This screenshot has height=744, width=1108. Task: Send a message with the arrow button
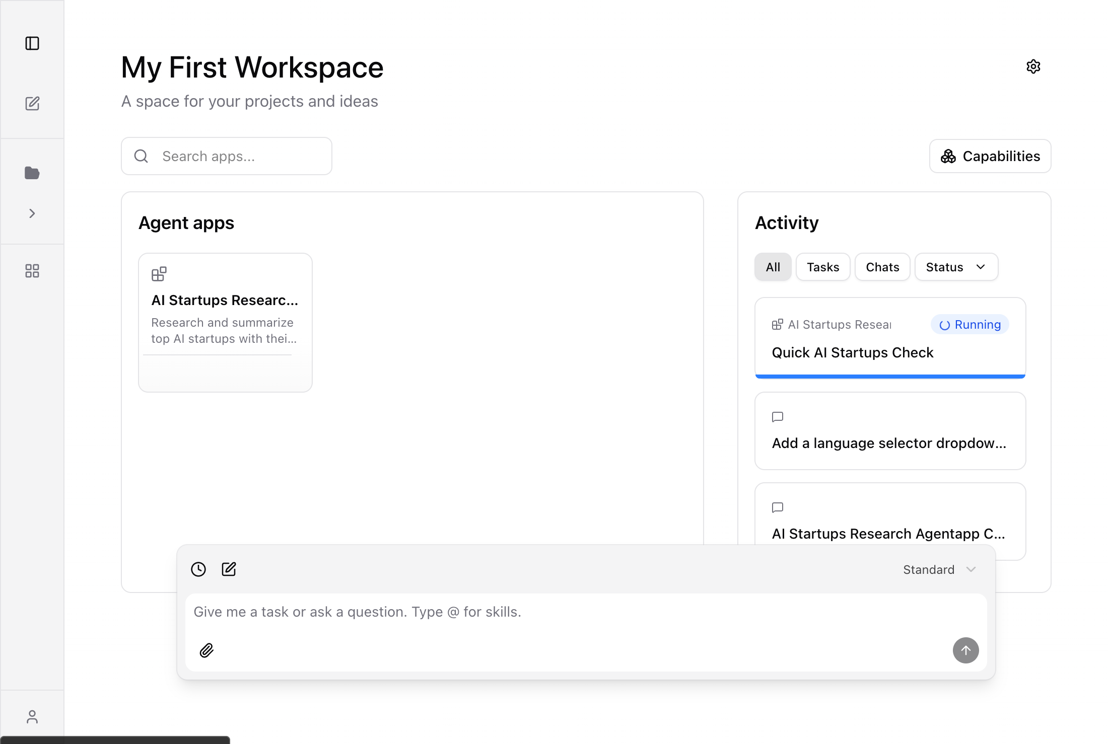pos(965,650)
